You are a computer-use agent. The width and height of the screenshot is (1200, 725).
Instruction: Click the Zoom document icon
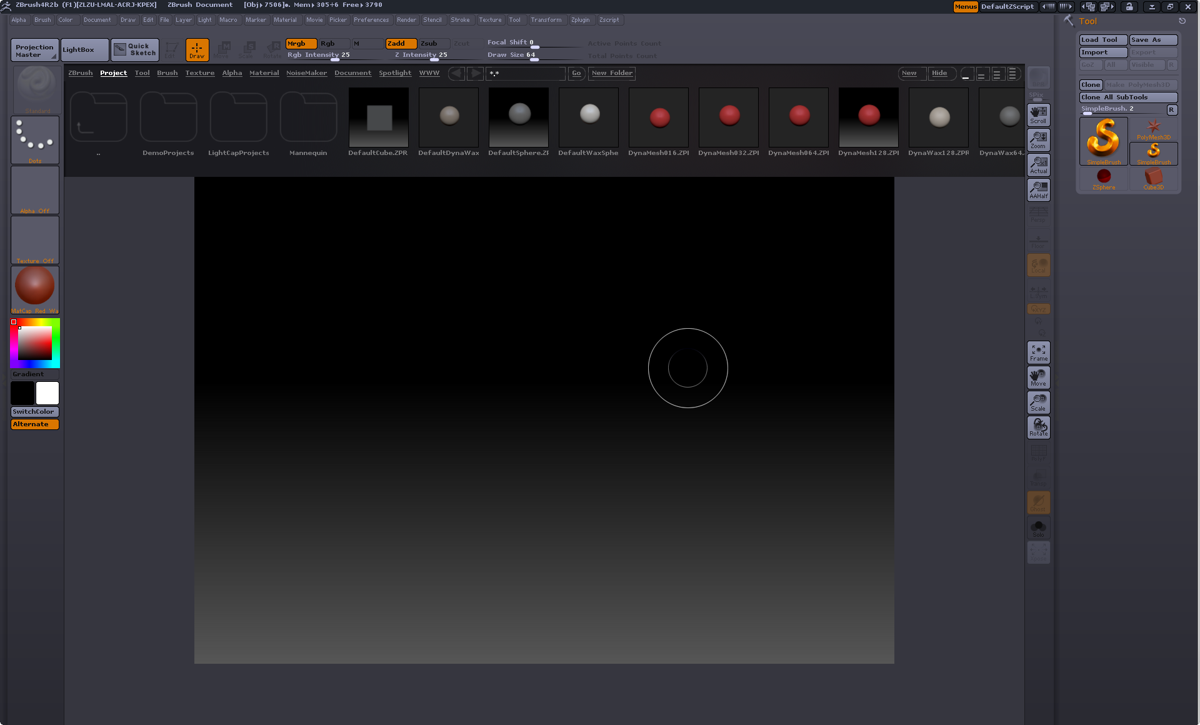1038,139
